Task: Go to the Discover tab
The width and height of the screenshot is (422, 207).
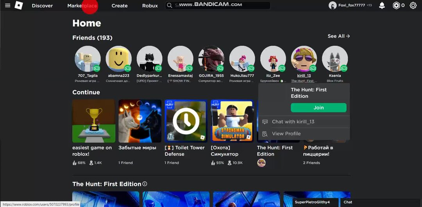Action: coord(42,5)
